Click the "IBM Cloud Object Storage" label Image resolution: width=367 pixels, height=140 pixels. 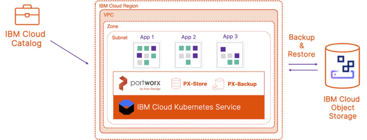(x=341, y=107)
